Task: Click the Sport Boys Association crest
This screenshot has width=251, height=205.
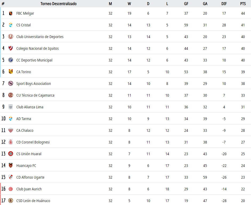Action: [x=11, y=84]
